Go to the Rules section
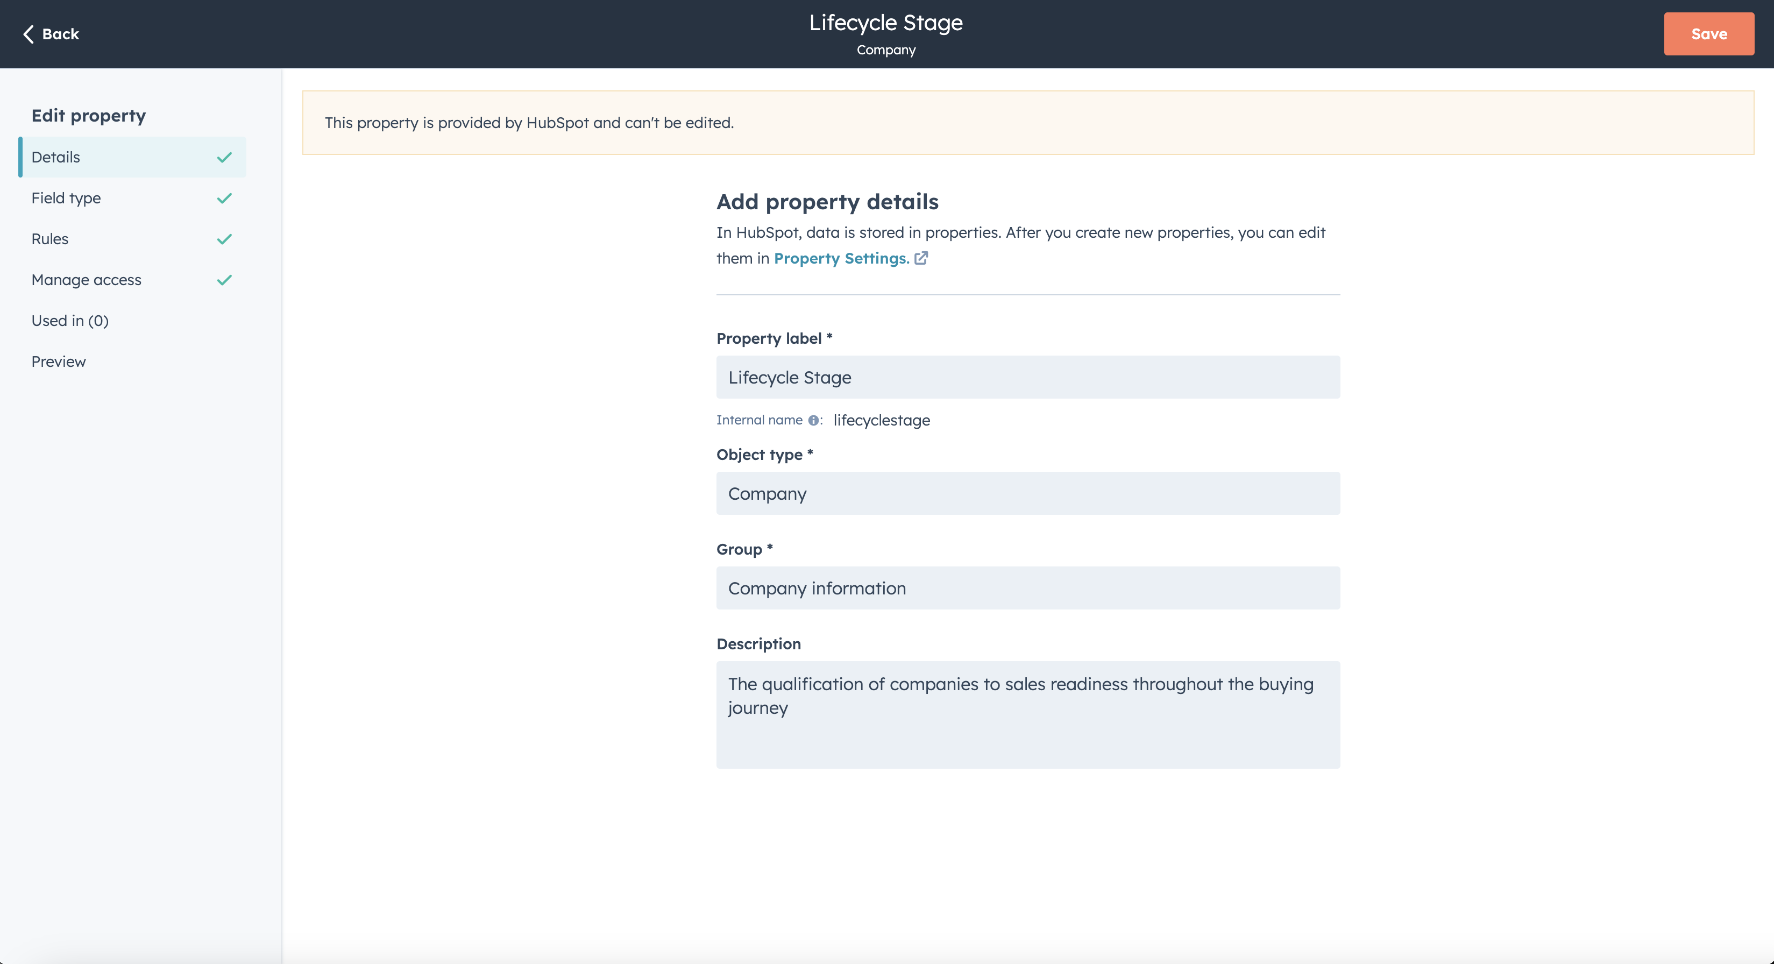1774x964 pixels. click(49, 239)
